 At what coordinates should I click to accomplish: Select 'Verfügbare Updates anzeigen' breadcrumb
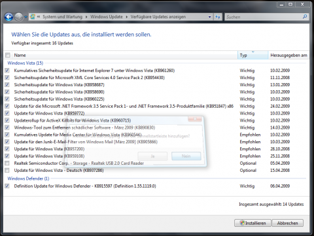[158, 17]
